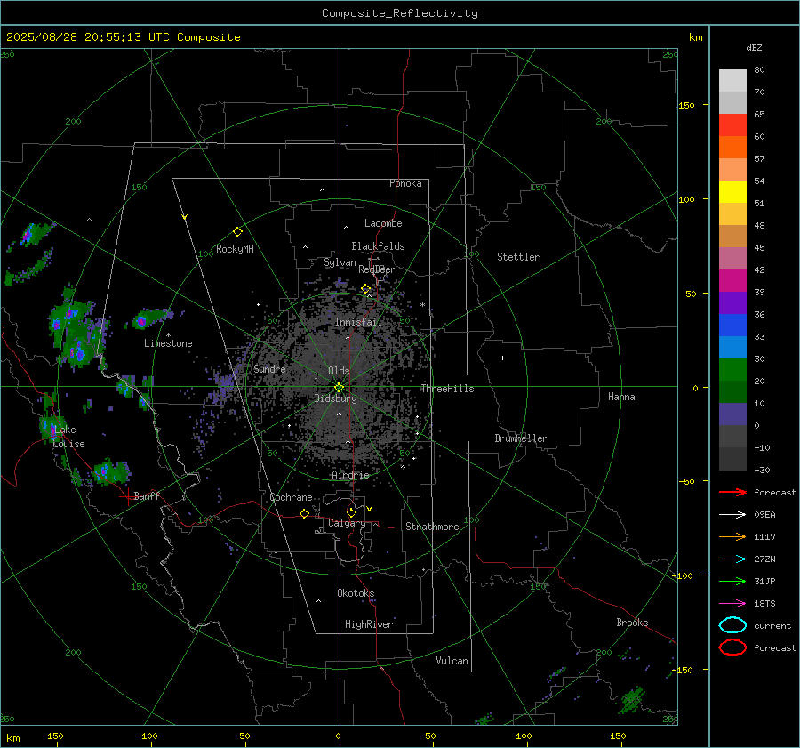Select the 42–39 dBZ magenta swatch
800x748 pixels.
coord(732,280)
